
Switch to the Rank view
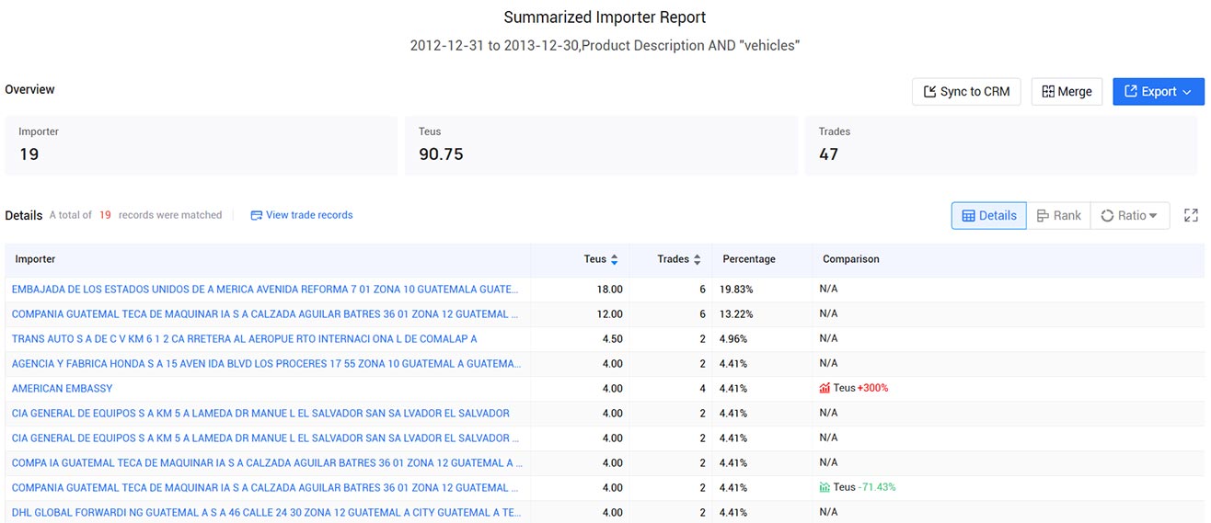(1058, 215)
